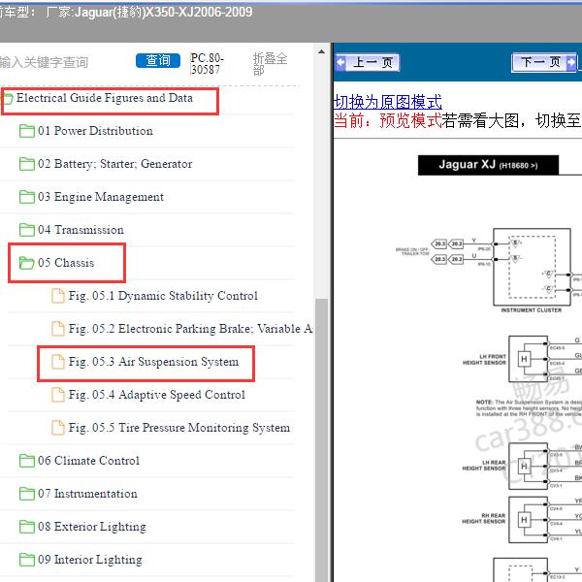Image resolution: width=582 pixels, height=582 pixels.
Task: Expand 09 Interior Lighting
Action: (x=90, y=560)
